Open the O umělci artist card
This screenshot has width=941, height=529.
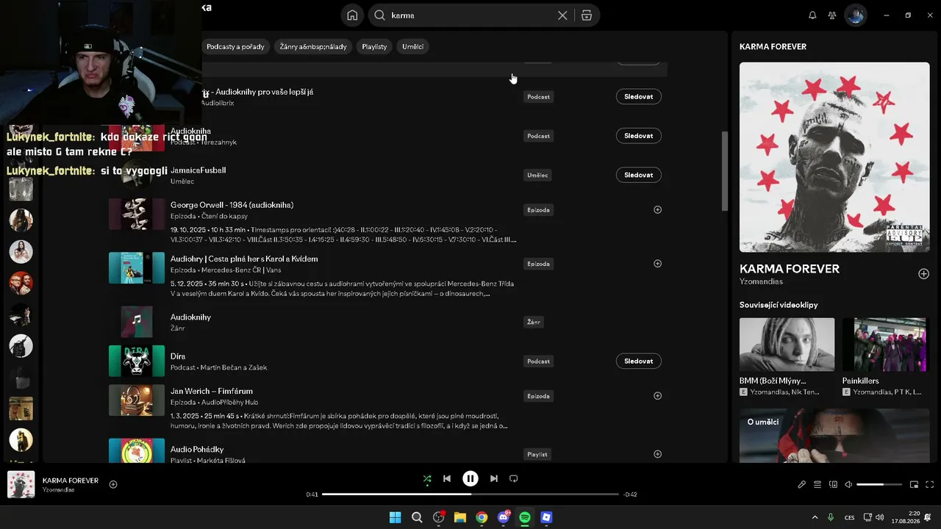834,436
